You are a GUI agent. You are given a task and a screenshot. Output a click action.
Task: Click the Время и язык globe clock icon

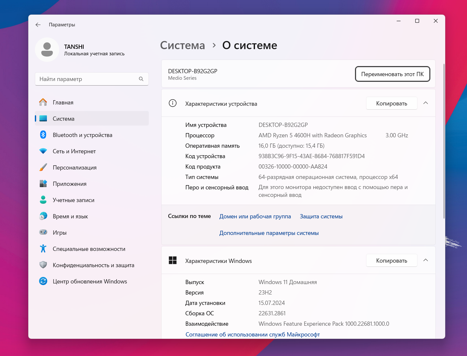tap(43, 216)
